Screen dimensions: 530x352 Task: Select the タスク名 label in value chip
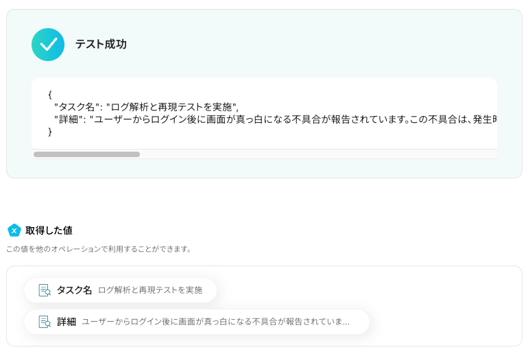[74, 290]
